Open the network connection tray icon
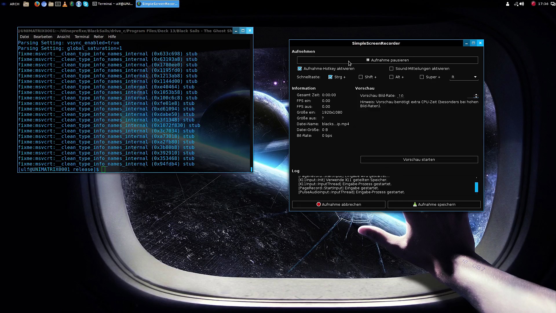 (516, 4)
